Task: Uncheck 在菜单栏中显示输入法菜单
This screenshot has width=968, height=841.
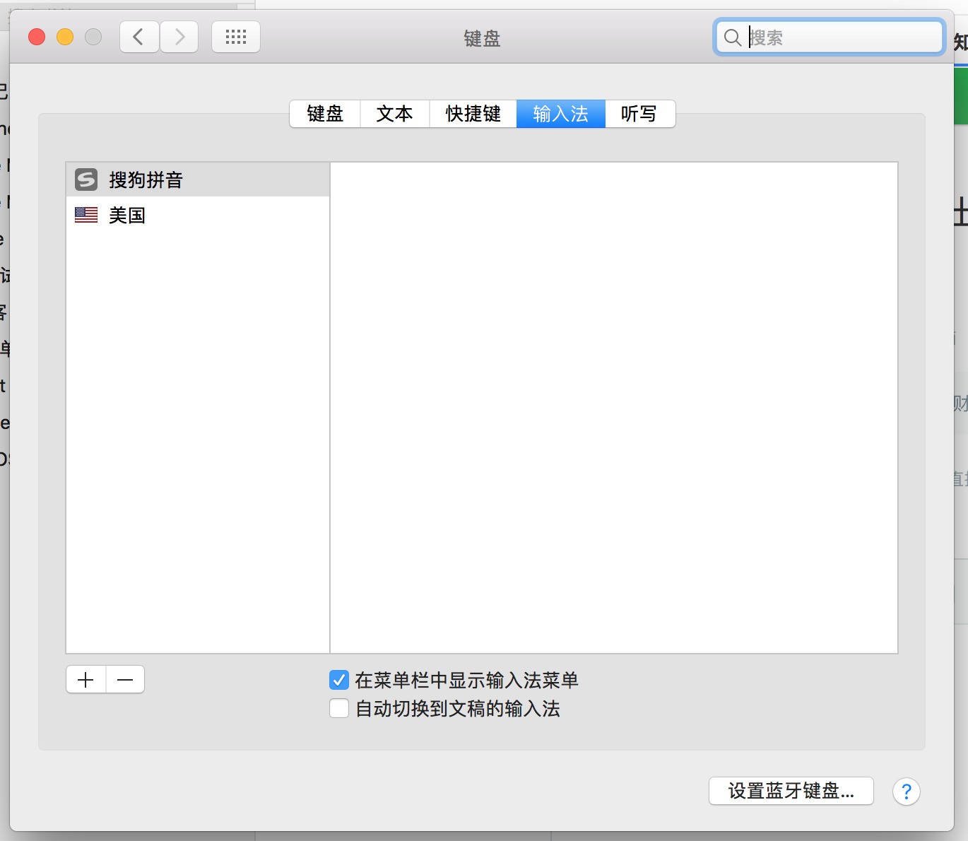Action: pos(339,680)
